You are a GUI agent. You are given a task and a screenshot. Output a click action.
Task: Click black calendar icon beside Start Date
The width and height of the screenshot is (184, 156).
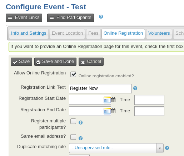click(113, 100)
